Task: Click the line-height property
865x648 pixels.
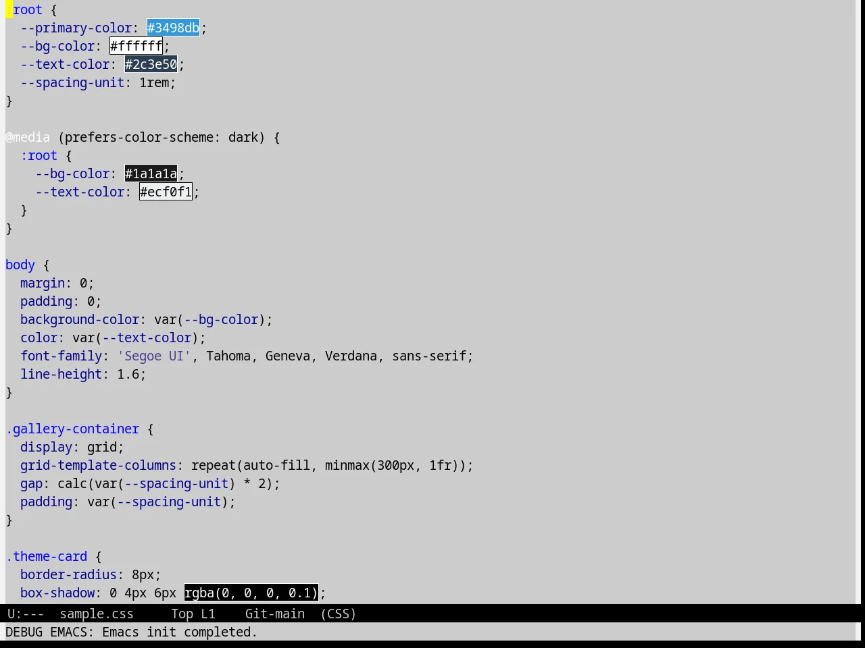Action: (x=61, y=374)
